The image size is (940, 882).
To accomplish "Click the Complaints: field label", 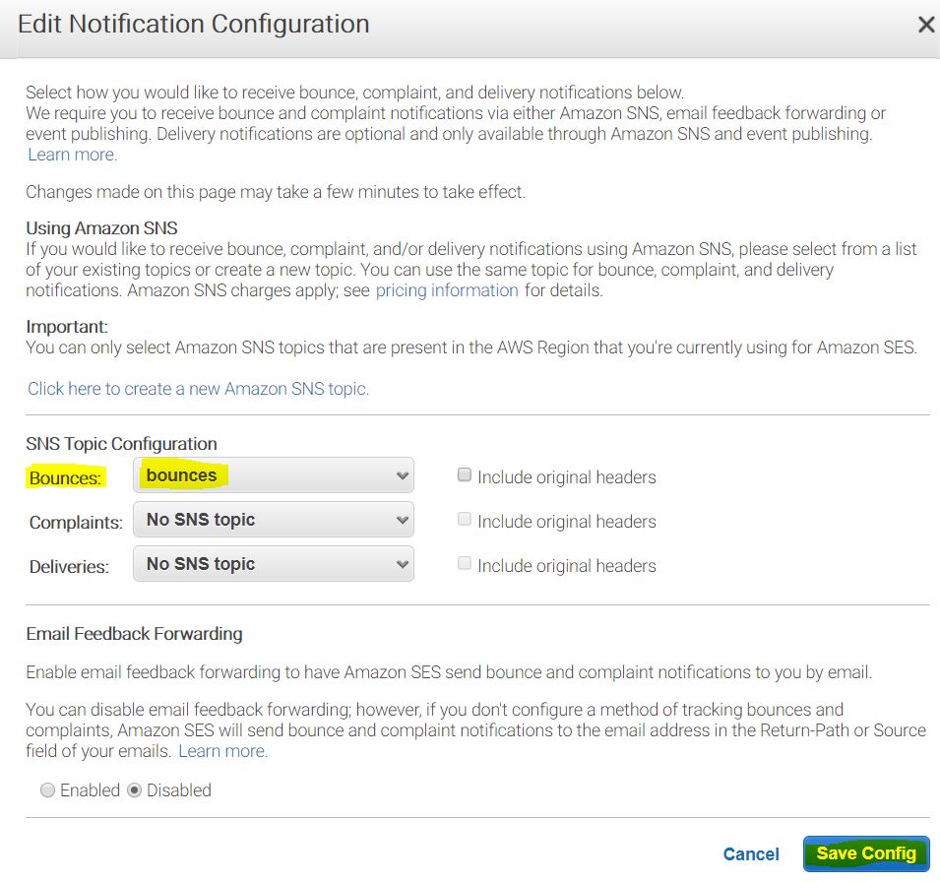I will coord(76,522).
